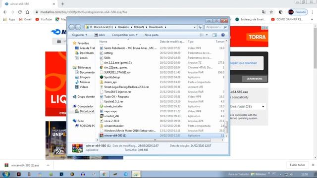Open the Gmail bookmark

tap(25, 19)
